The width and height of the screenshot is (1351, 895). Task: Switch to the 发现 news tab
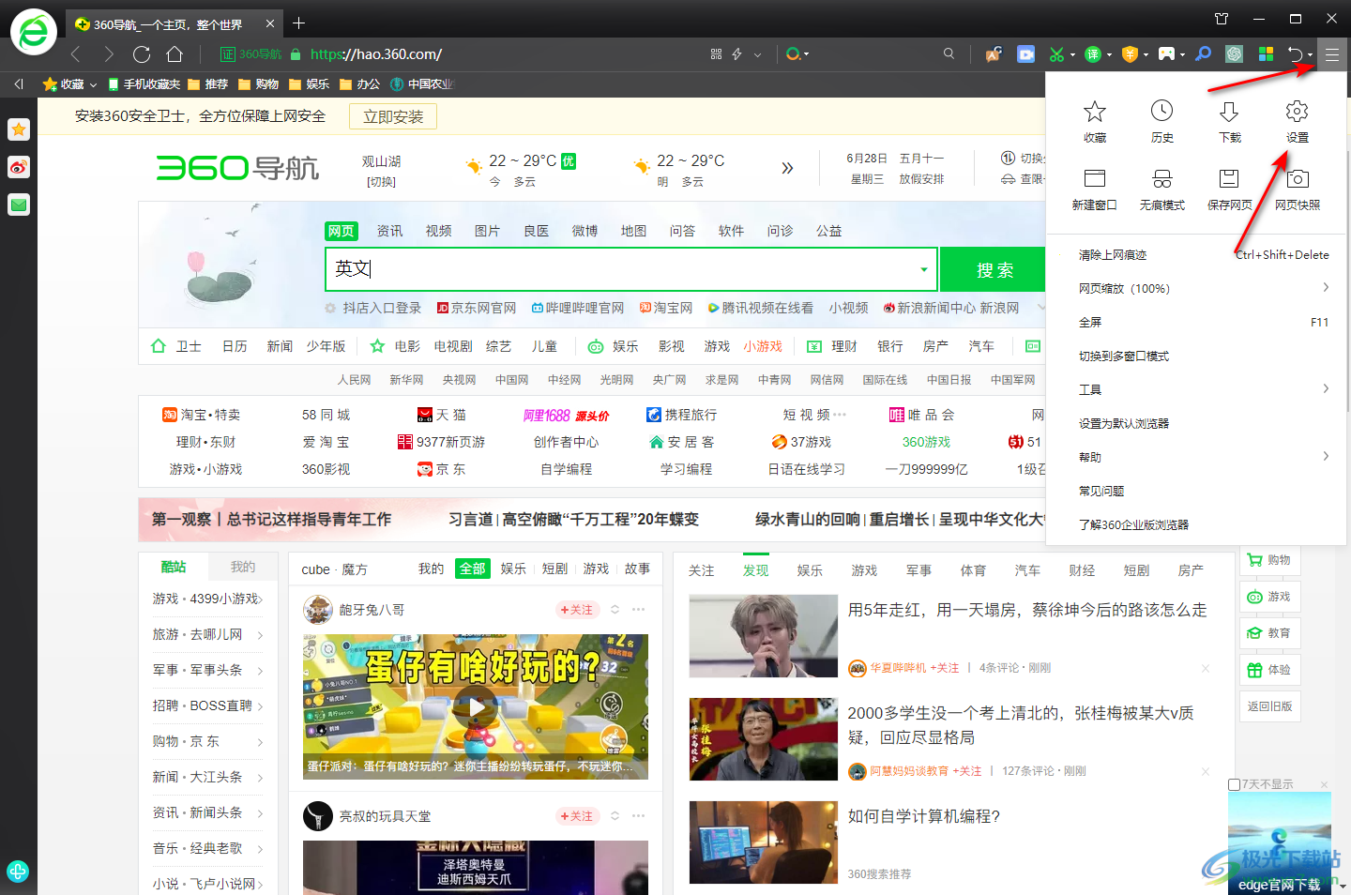755,570
